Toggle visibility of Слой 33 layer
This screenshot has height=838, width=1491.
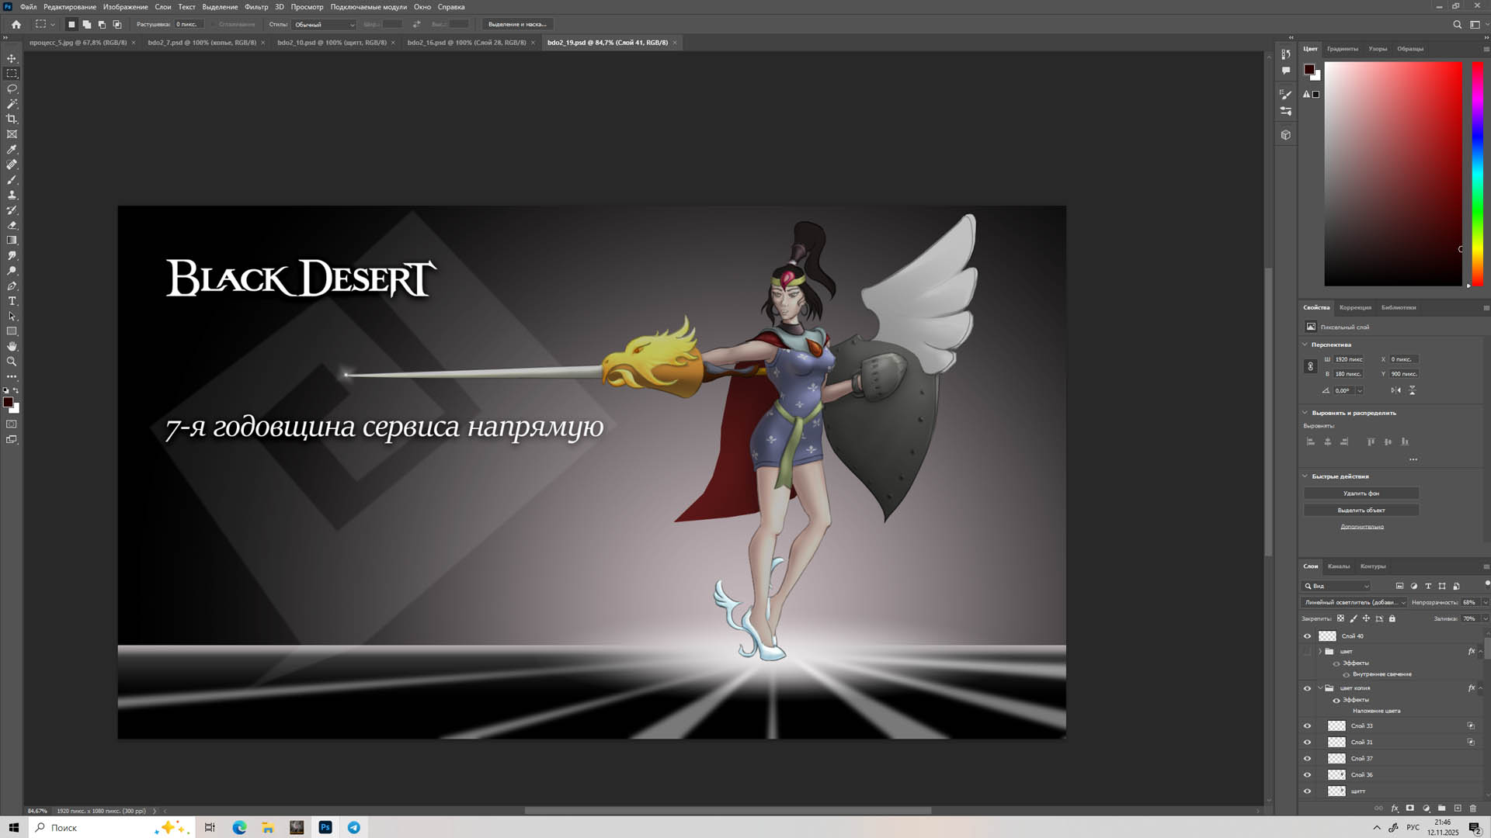[1307, 726]
